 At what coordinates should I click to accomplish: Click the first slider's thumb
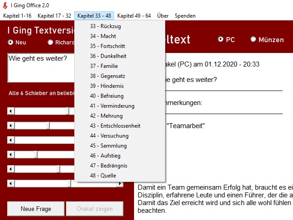point(67,111)
